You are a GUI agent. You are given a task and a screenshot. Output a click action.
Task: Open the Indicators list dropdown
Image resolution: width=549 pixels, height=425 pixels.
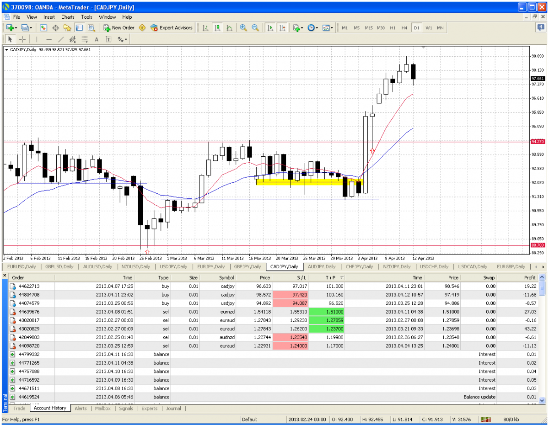[298, 28]
